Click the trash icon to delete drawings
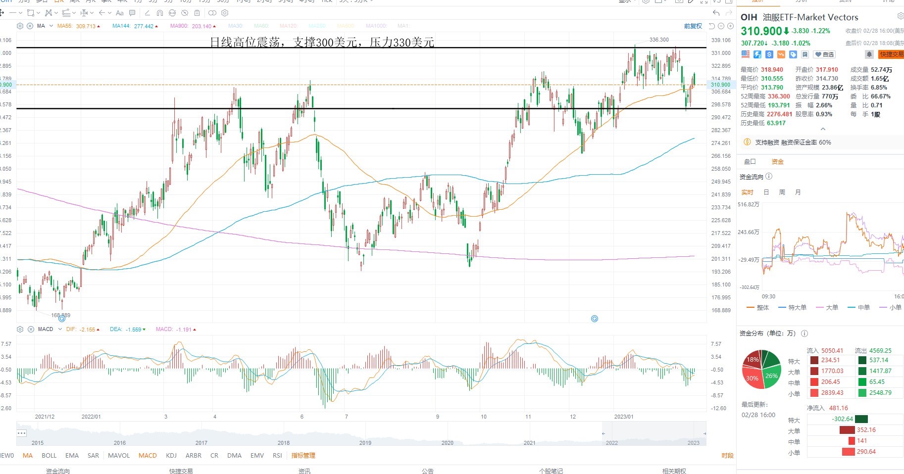Image resolution: width=904 pixels, height=474 pixels. [x=197, y=13]
